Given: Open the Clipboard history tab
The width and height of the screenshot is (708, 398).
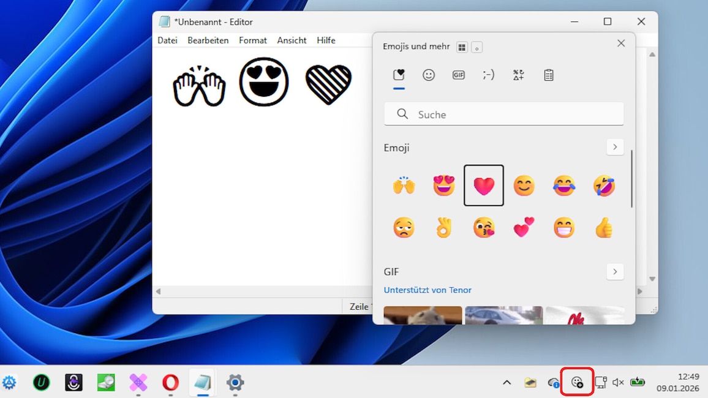Looking at the screenshot, I should click(x=549, y=75).
